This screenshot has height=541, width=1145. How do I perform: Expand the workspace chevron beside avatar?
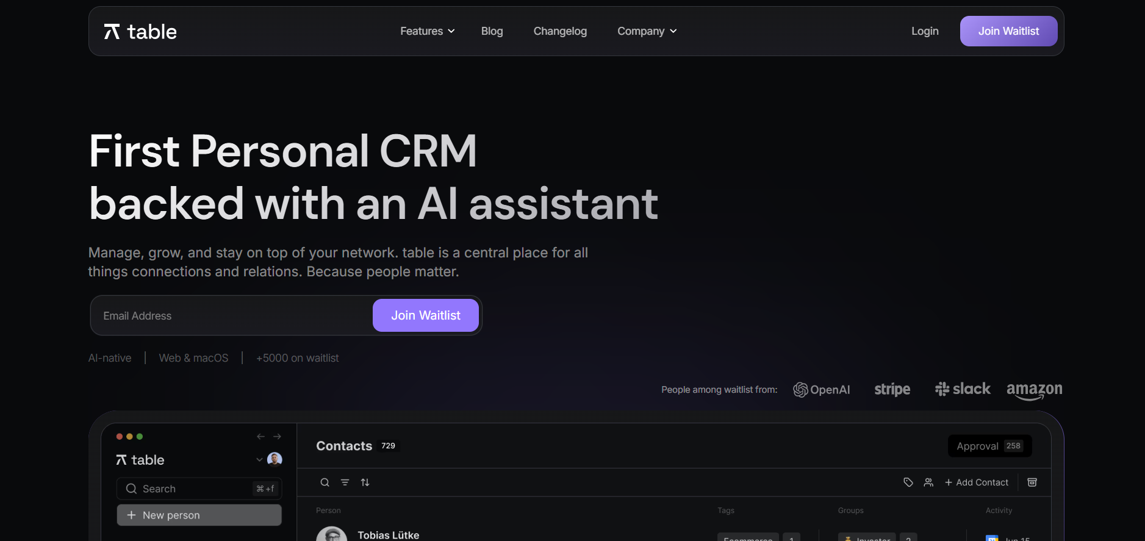coord(259,460)
